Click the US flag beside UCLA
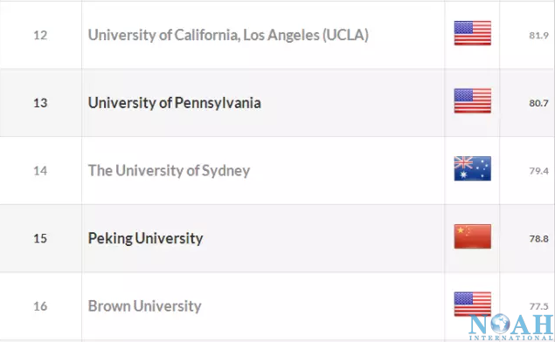The image size is (555, 342). 473,33
